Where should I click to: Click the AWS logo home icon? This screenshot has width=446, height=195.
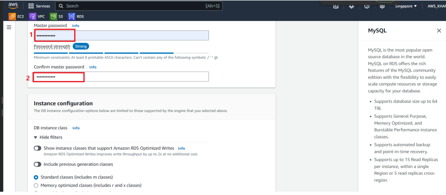[13, 6]
